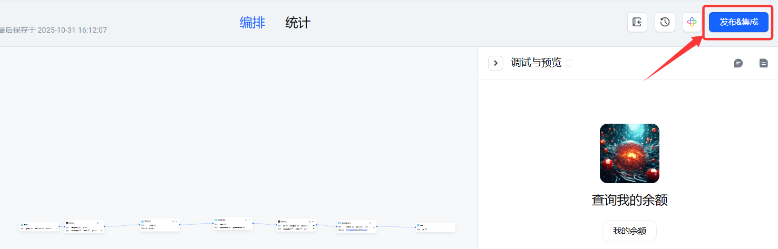Click the document log icon in debug panel
778x249 pixels.
coord(763,63)
